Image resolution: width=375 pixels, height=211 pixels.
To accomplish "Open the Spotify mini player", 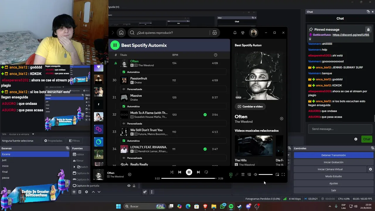I will 277,174.
